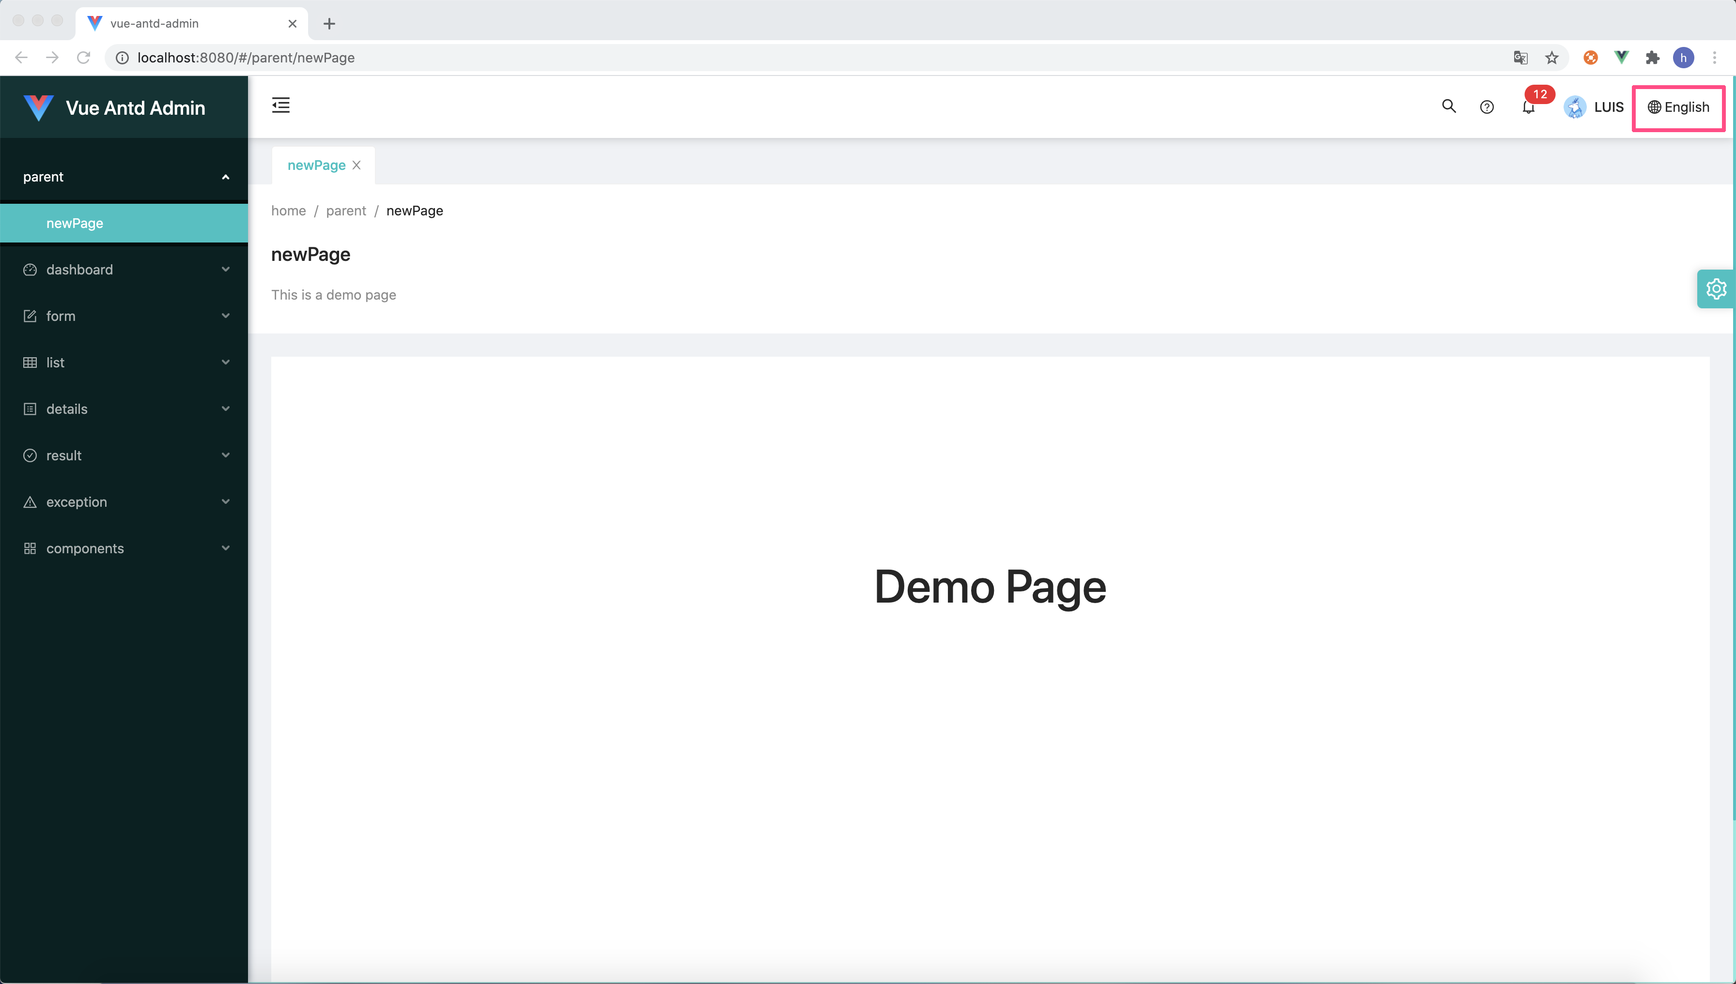Open the English language switcher
The width and height of the screenshot is (1736, 984).
pyautogui.click(x=1679, y=107)
